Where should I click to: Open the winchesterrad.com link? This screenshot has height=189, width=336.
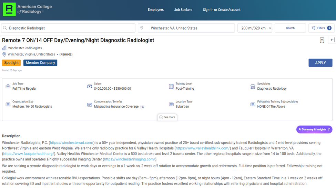pyautogui.click(x=72, y=143)
